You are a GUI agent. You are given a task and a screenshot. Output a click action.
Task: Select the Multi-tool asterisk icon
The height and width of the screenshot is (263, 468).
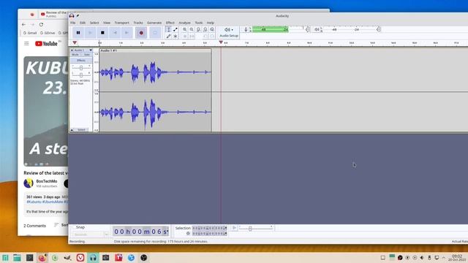point(175,36)
